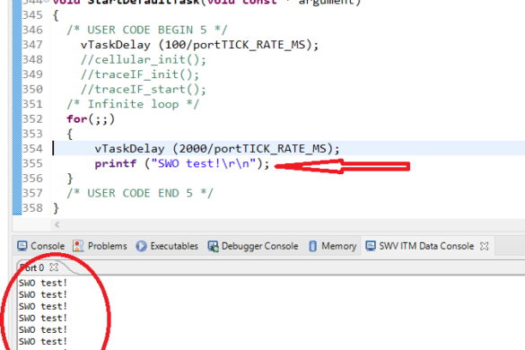
Task: Click the editor horizontal scrollbar left arrow
Action: pyautogui.click(x=57, y=224)
